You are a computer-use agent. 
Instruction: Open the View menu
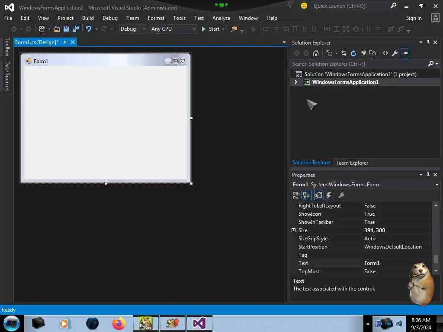pyautogui.click(x=43, y=18)
